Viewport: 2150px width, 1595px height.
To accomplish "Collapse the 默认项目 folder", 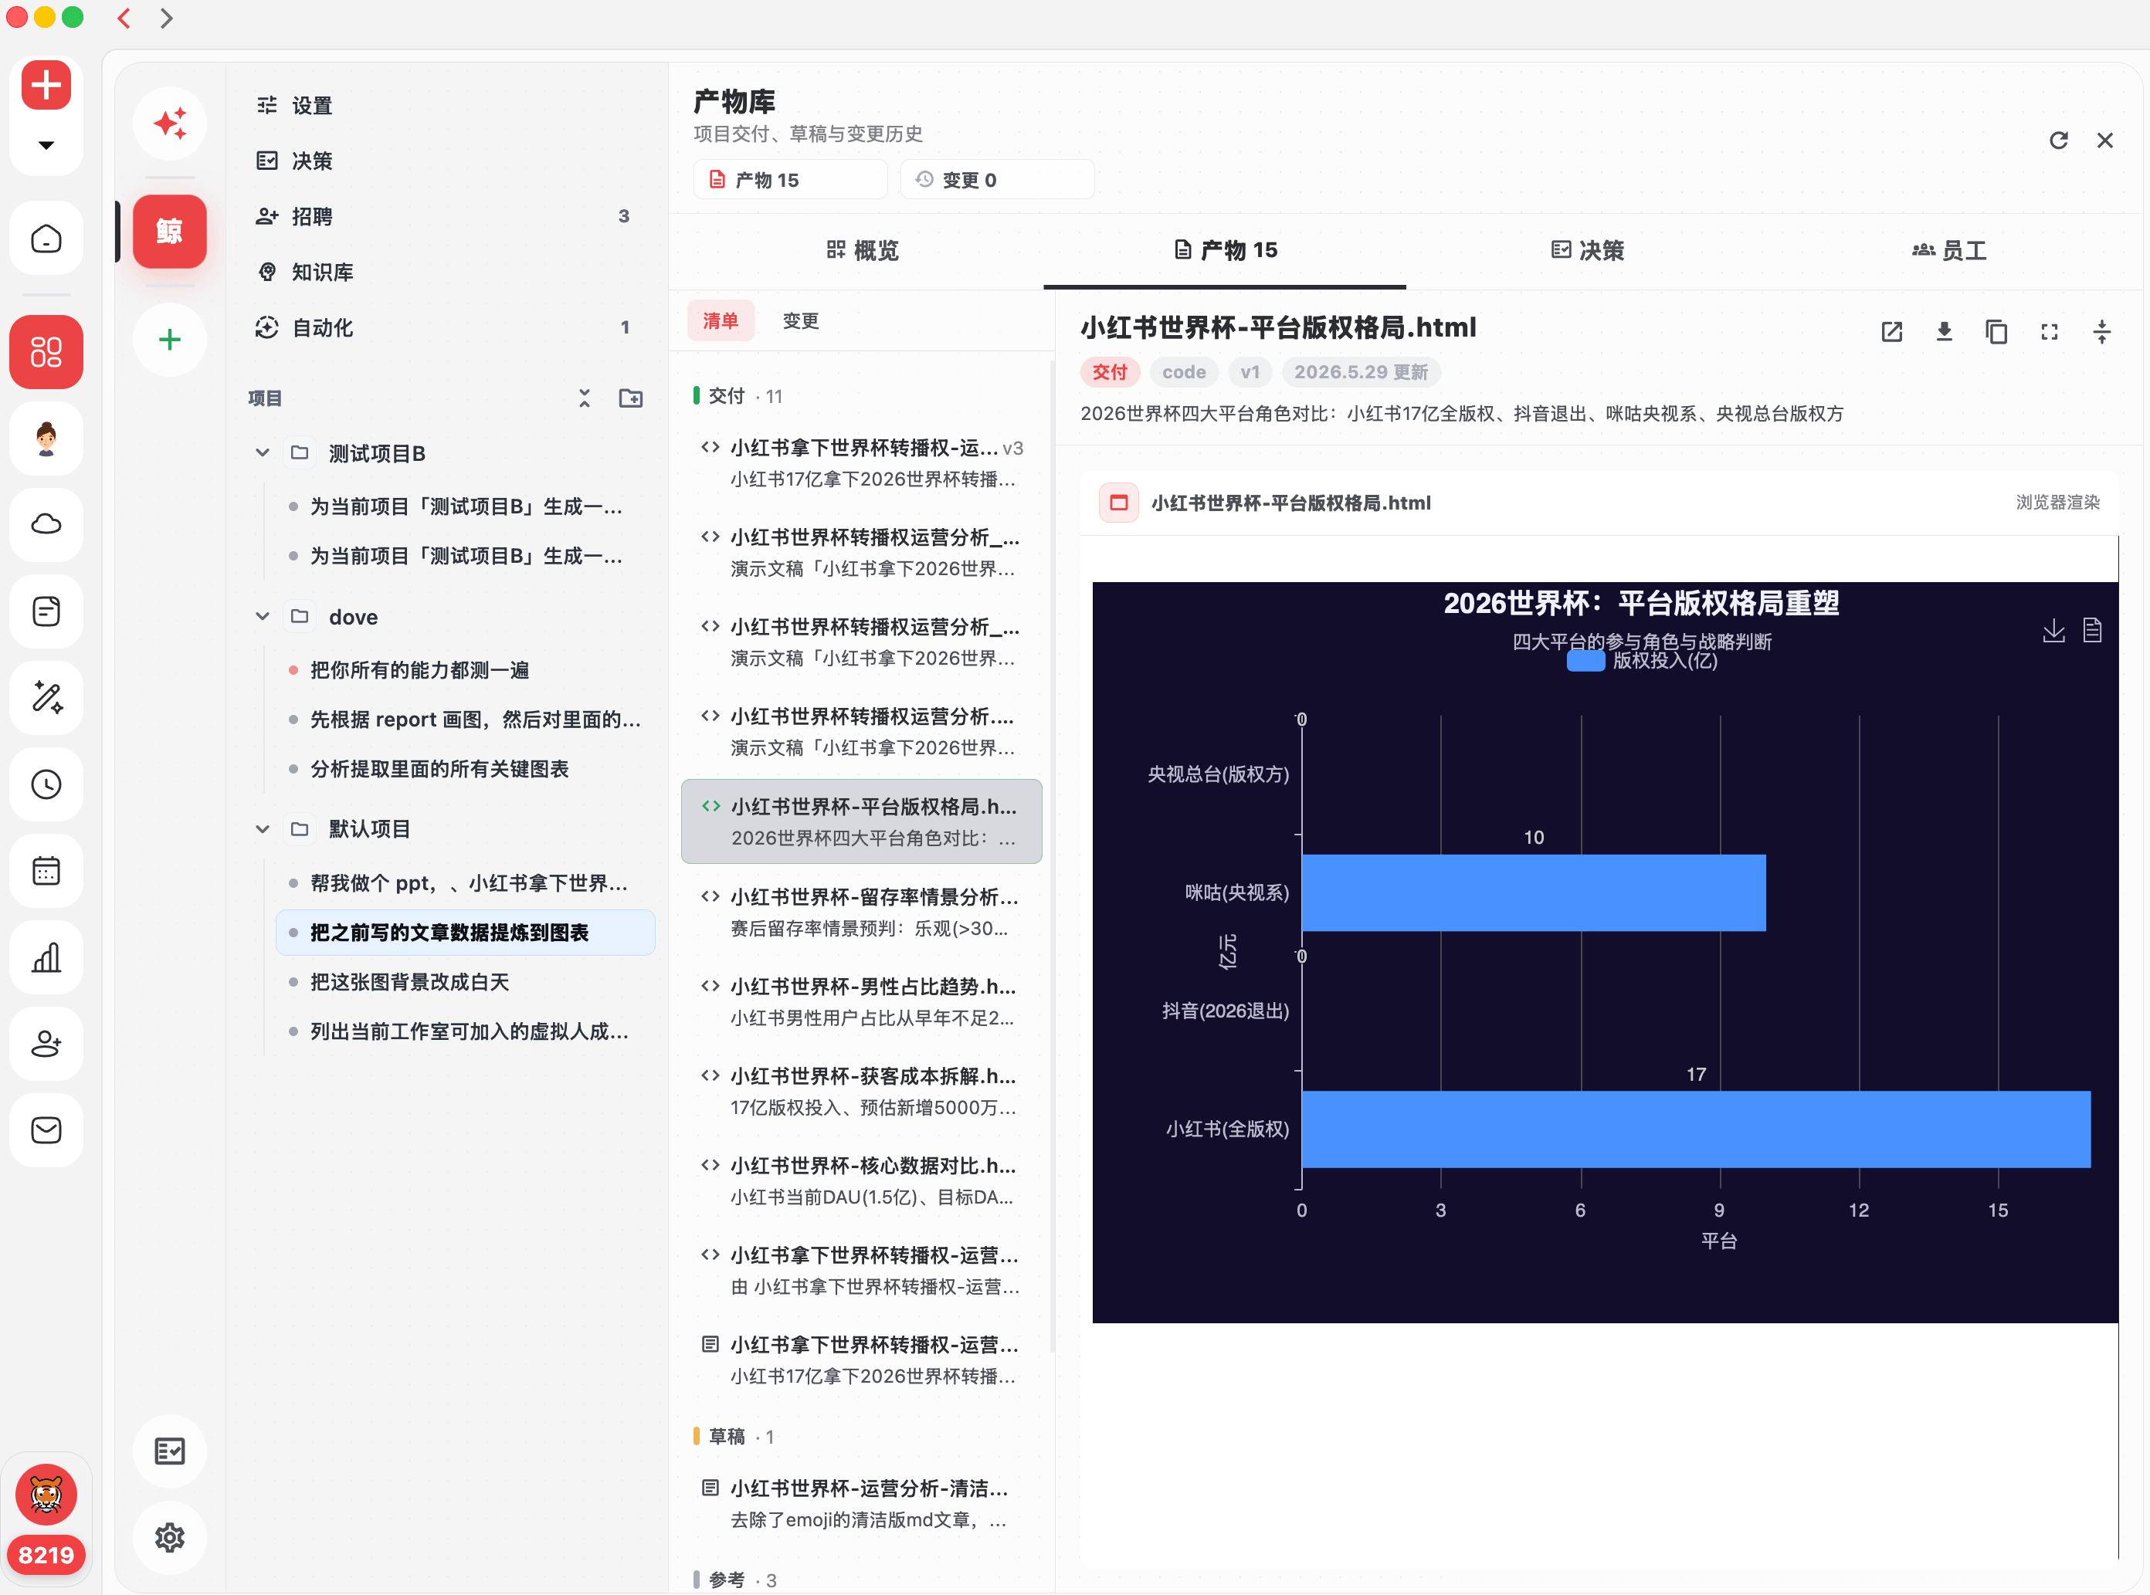I will [x=263, y=829].
